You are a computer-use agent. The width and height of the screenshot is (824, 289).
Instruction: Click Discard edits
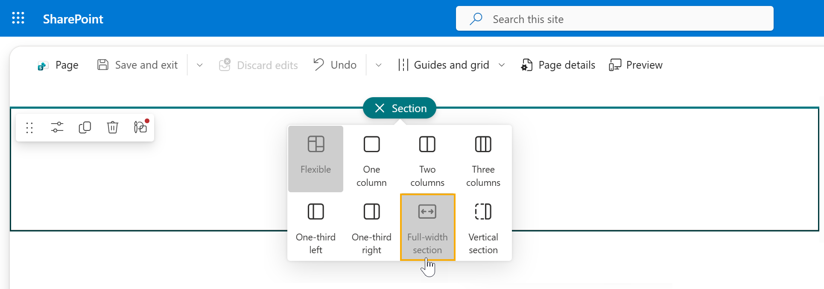coord(258,65)
